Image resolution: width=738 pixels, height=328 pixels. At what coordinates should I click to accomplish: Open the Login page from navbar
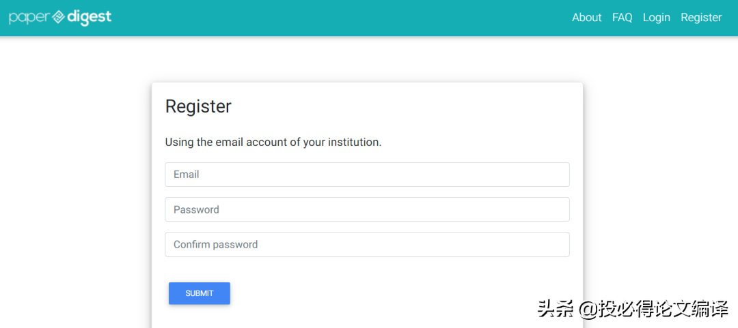[656, 18]
